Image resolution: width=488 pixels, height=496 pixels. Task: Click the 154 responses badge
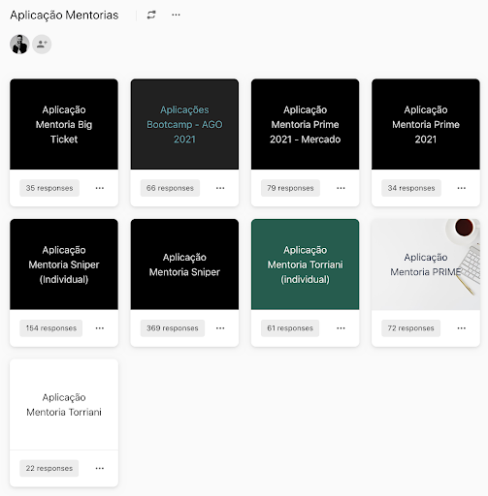tap(51, 328)
